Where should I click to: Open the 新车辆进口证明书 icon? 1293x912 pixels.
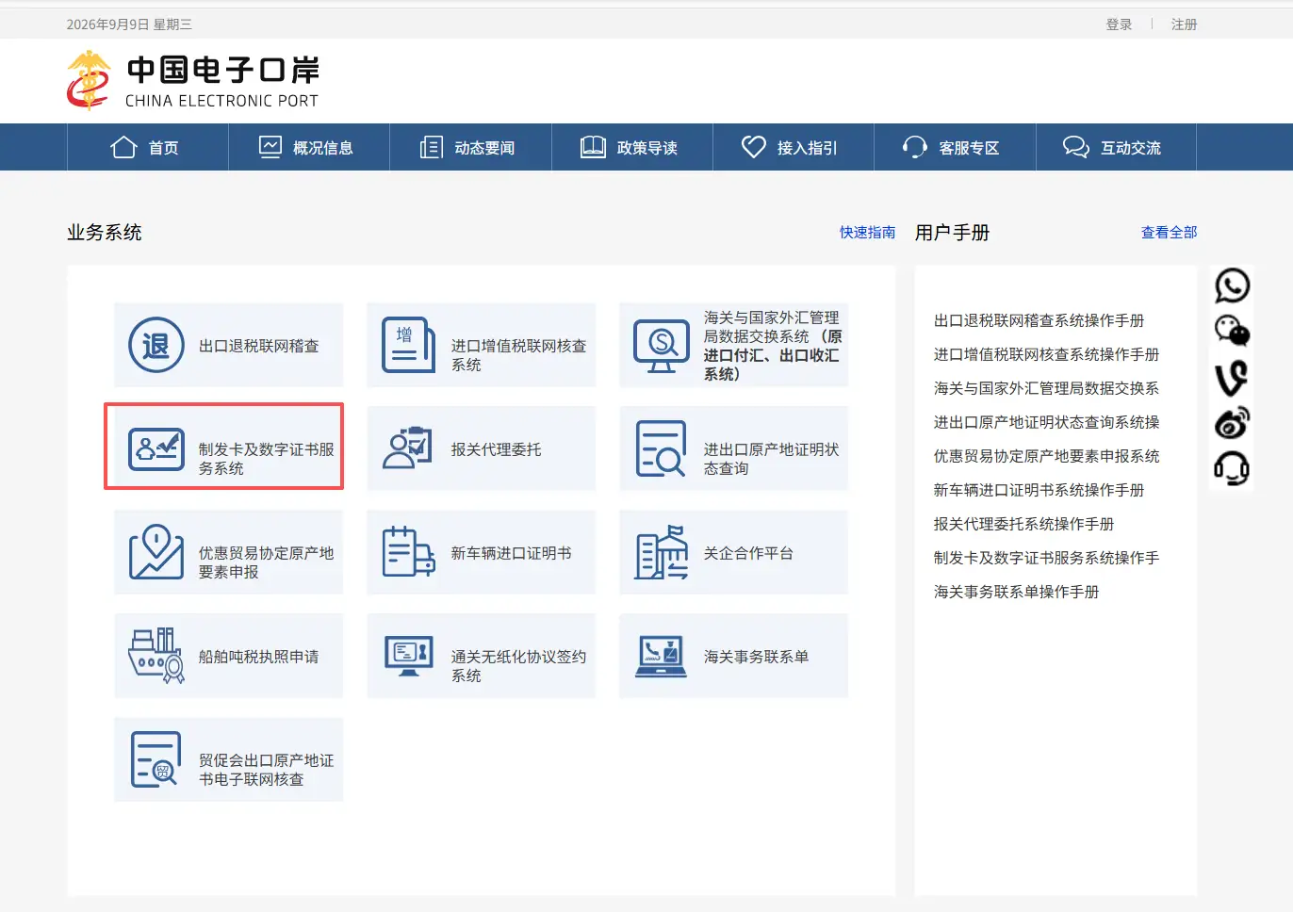coord(409,552)
